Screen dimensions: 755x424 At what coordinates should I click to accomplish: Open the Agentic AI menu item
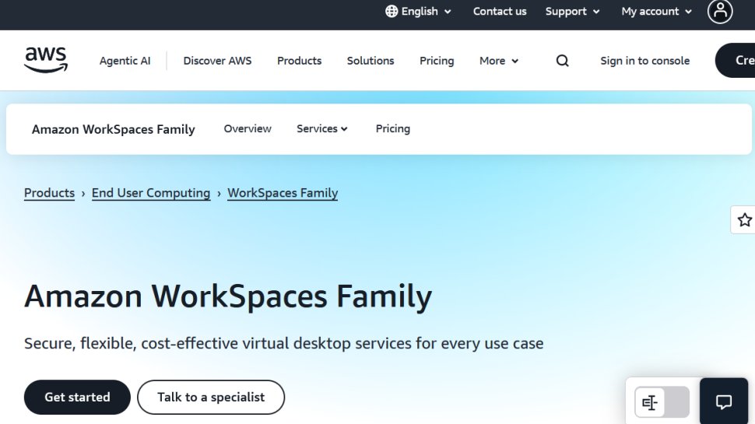click(x=125, y=61)
